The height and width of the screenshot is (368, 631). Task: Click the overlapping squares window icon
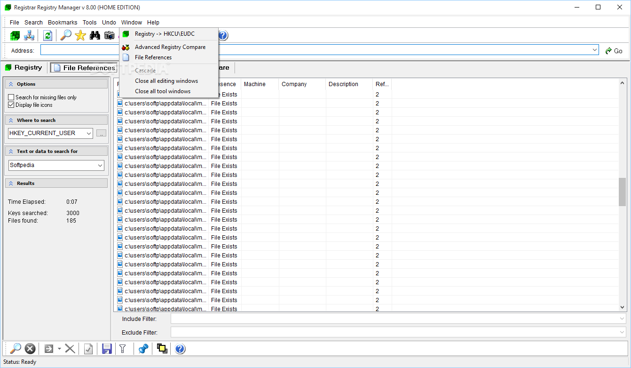click(162, 349)
